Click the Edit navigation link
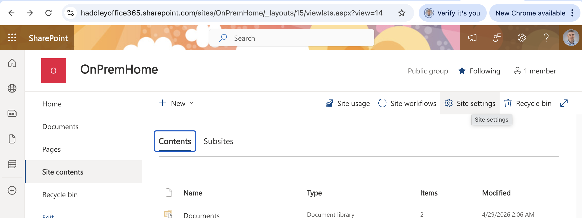This screenshot has height=218, width=582. (48, 216)
